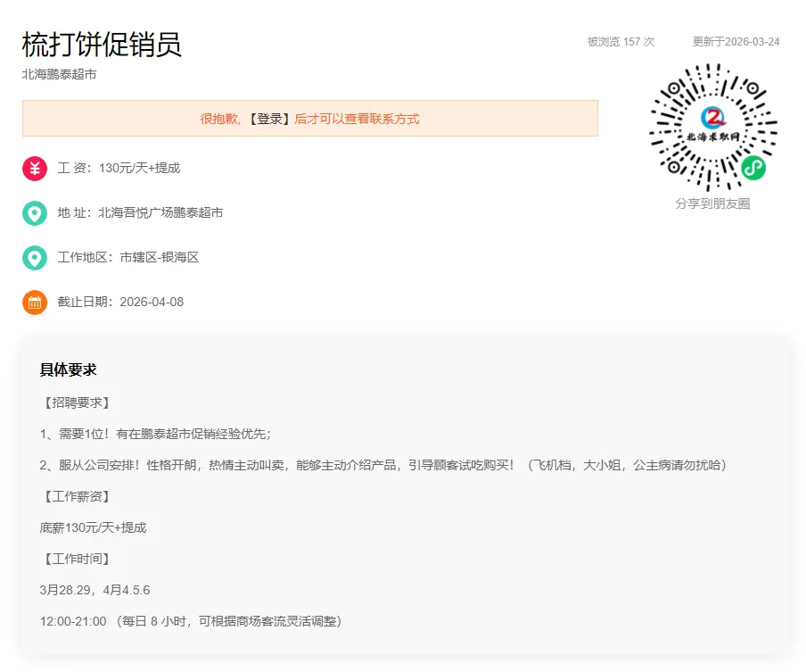Image resolution: width=806 pixels, height=672 pixels.
Task: Click the pin icon next to 工作地区
Action: (x=34, y=257)
